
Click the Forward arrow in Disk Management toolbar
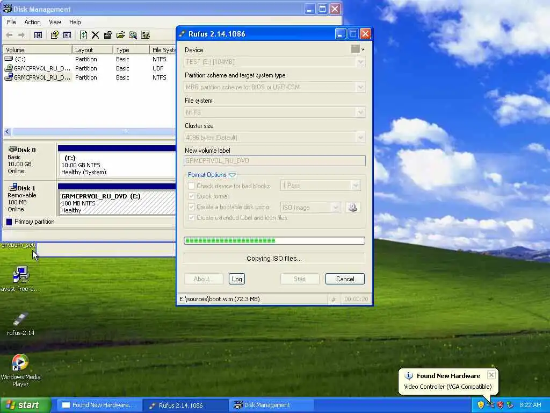pyautogui.click(x=21, y=35)
